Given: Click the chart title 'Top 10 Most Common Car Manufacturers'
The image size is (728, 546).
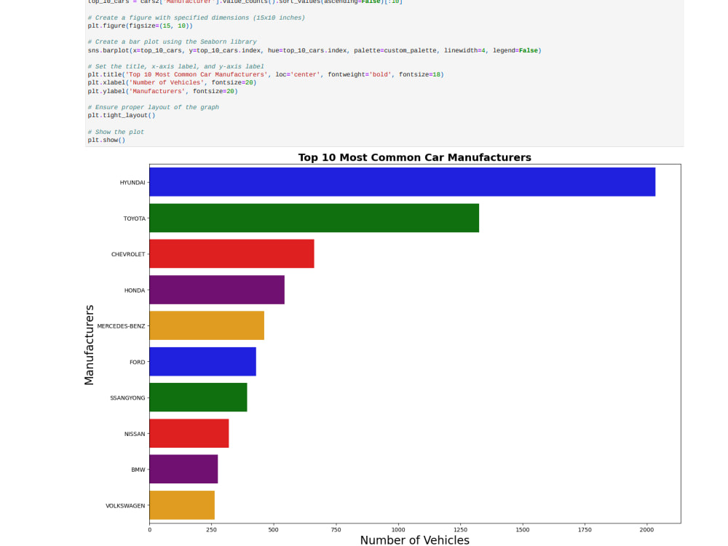Looking at the screenshot, I should [415, 157].
